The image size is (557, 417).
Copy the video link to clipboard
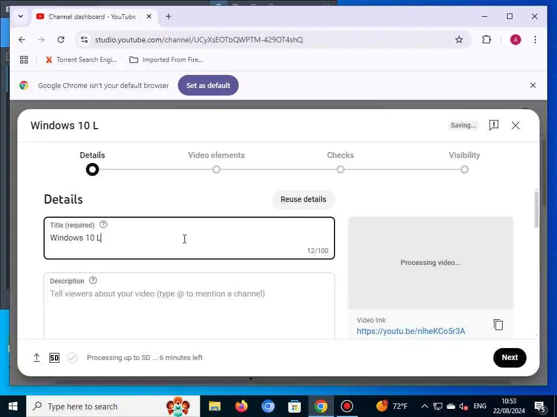(x=498, y=325)
